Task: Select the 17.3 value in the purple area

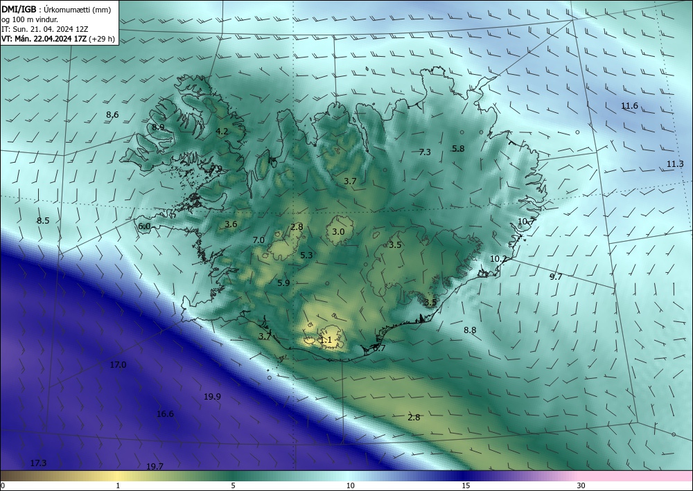Action: pyautogui.click(x=38, y=463)
